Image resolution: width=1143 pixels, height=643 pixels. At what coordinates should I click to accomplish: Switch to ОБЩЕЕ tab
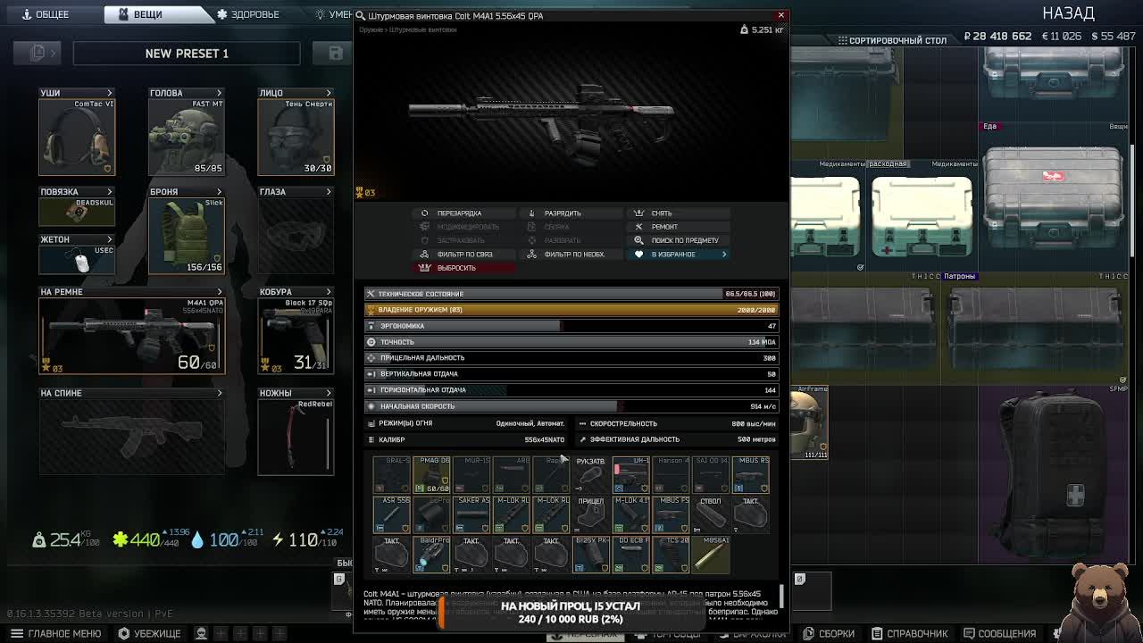[46, 14]
